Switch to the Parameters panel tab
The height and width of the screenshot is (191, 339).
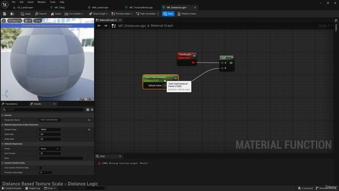(11, 104)
